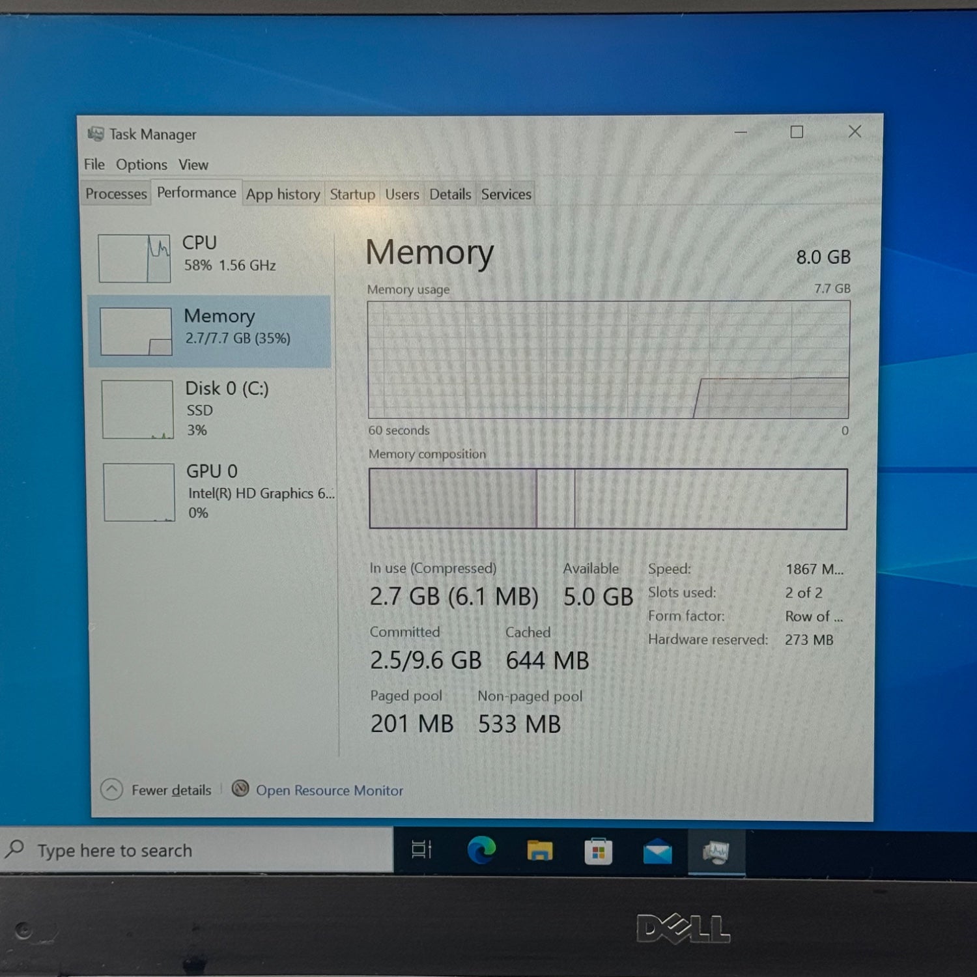The width and height of the screenshot is (977, 977).
Task: Switch to the Startup tab
Action: tap(352, 194)
